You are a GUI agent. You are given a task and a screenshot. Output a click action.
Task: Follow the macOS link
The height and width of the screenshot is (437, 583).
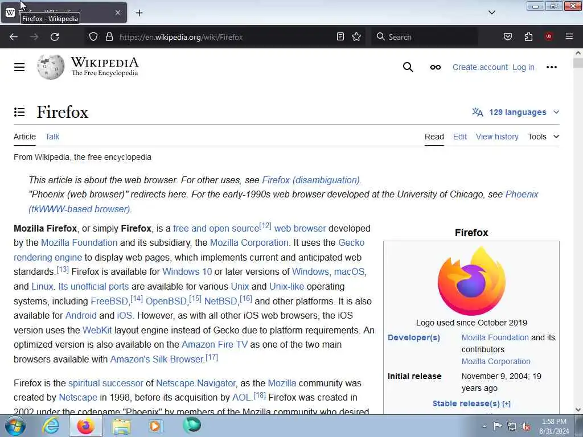pyautogui.click(x=349, y=271)
